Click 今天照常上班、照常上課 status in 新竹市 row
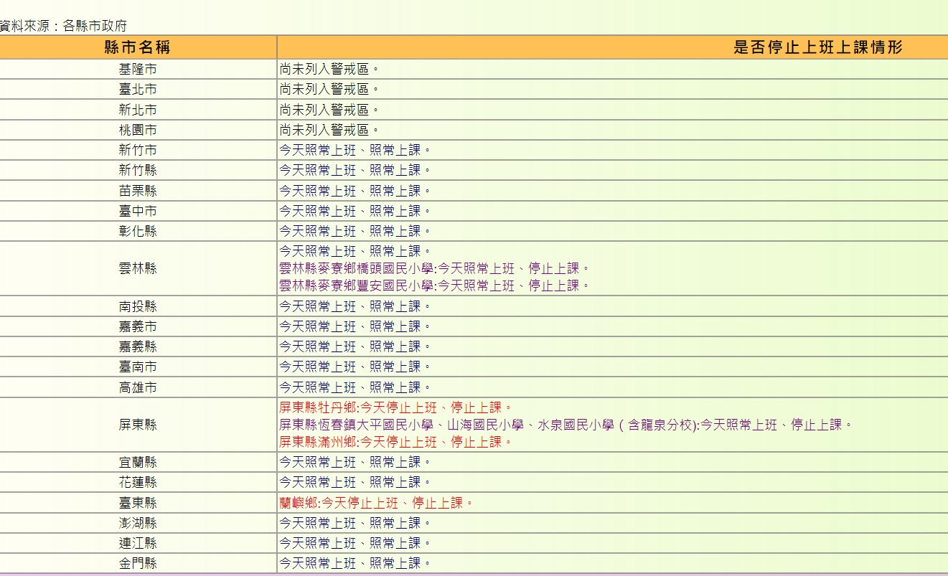 355,150
